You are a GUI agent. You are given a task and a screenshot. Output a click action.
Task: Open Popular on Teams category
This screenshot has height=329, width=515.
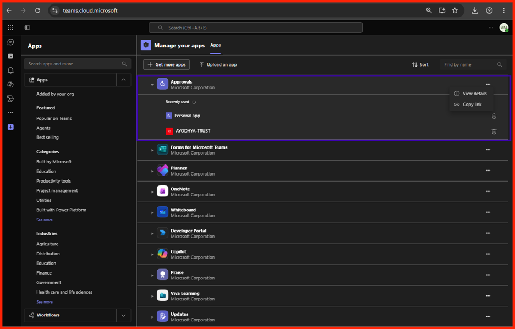(54, 118)
